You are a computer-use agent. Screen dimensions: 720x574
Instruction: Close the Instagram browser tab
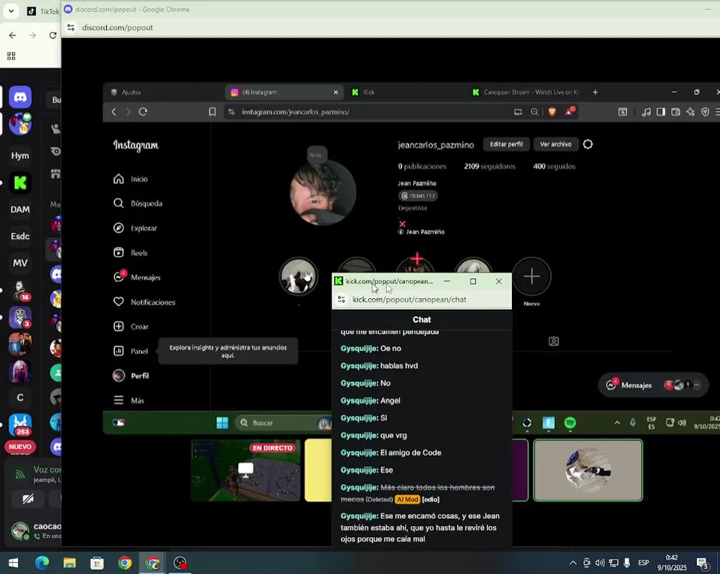(336, 92)
